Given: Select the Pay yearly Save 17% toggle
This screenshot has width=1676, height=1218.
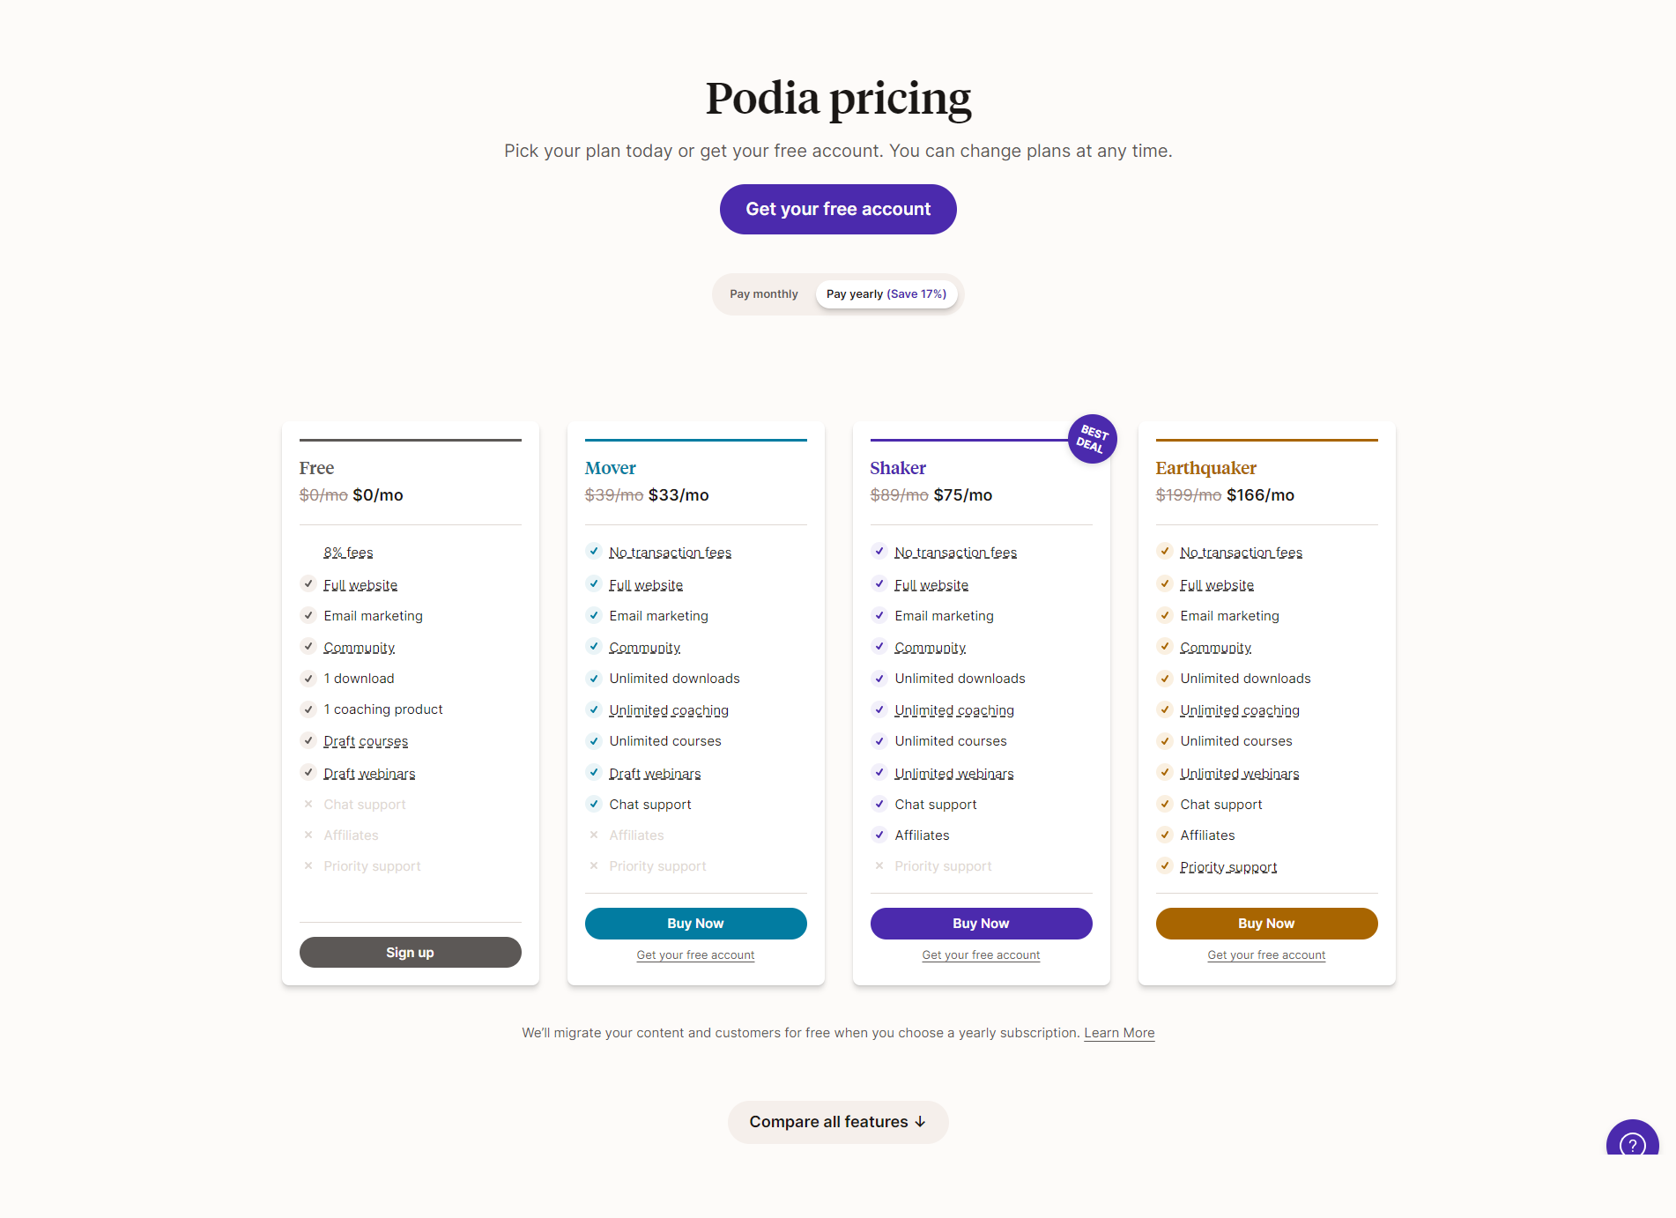Looking at the screenshot, I should point(886,293).
